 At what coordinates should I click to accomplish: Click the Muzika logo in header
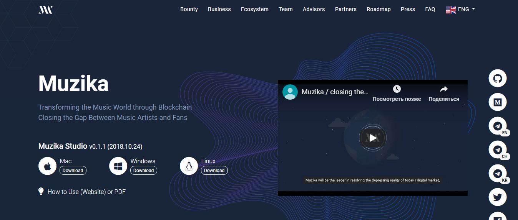coord(45,10)
